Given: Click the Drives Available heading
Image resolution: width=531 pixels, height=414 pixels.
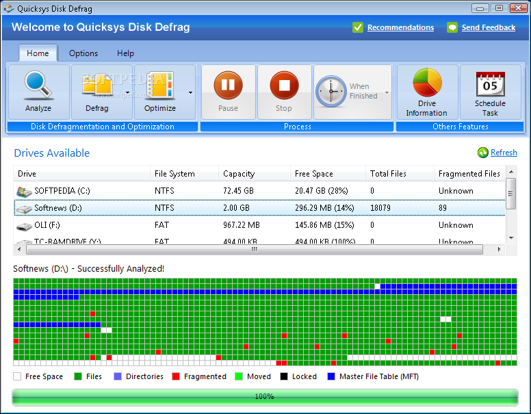Looking at the screenshot, I should point(52,153).
